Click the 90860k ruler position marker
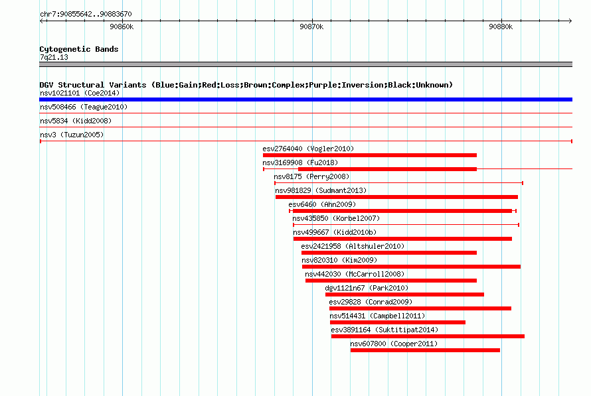Screen dimensions: 591x396 (x=122, y=27)
